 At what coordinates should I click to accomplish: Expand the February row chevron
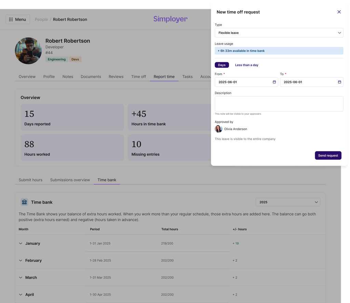21,260
